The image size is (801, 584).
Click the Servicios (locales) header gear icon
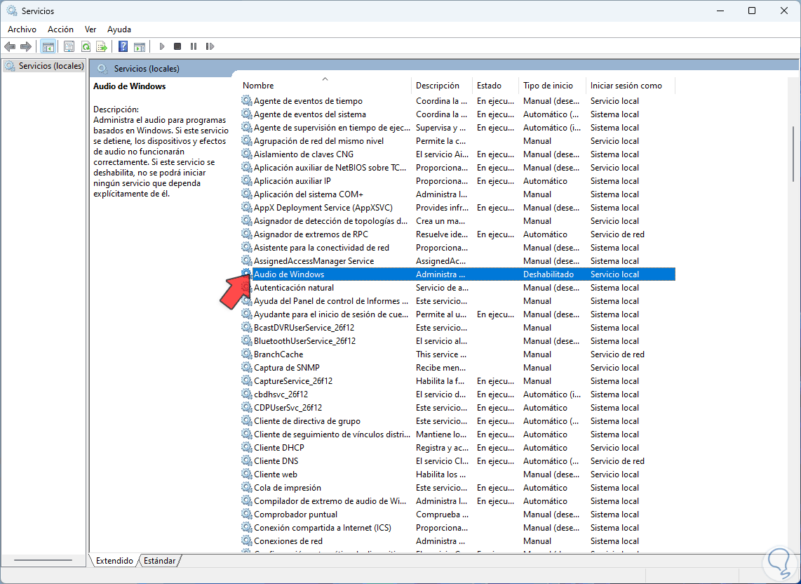pos(102,69)
